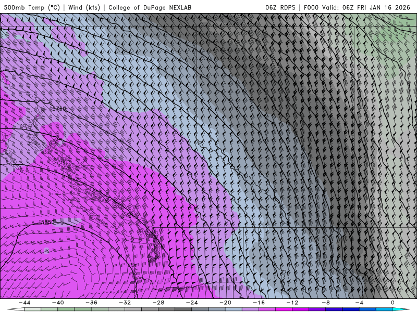Click the 5850 height contour label
Viewport: 417px width, 312px height.
(48, 222)
